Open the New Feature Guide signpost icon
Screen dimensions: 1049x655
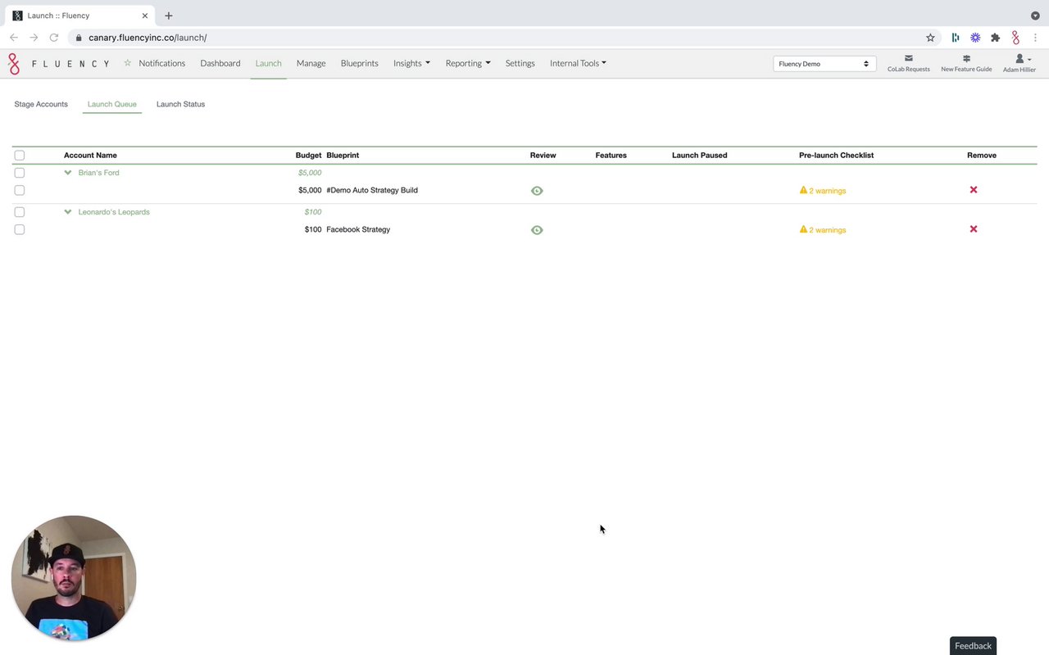[966, 58]
